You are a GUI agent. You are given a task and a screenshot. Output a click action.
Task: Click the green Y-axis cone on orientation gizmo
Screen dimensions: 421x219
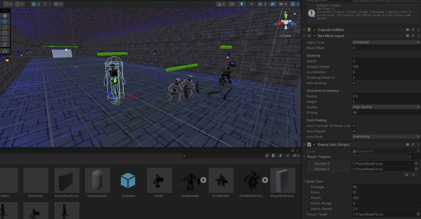pos(286,16)
